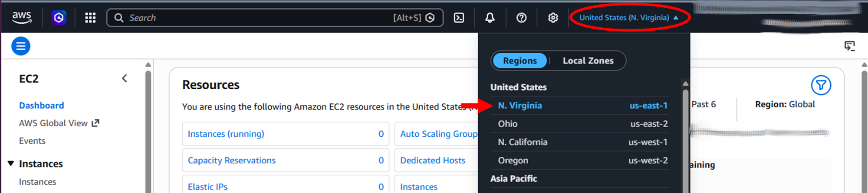Image resolution: width=868 pixels, height=193 pixels.
Task: Open the help question mark icon
Action: pyautogui.click(x=521, y=18)
